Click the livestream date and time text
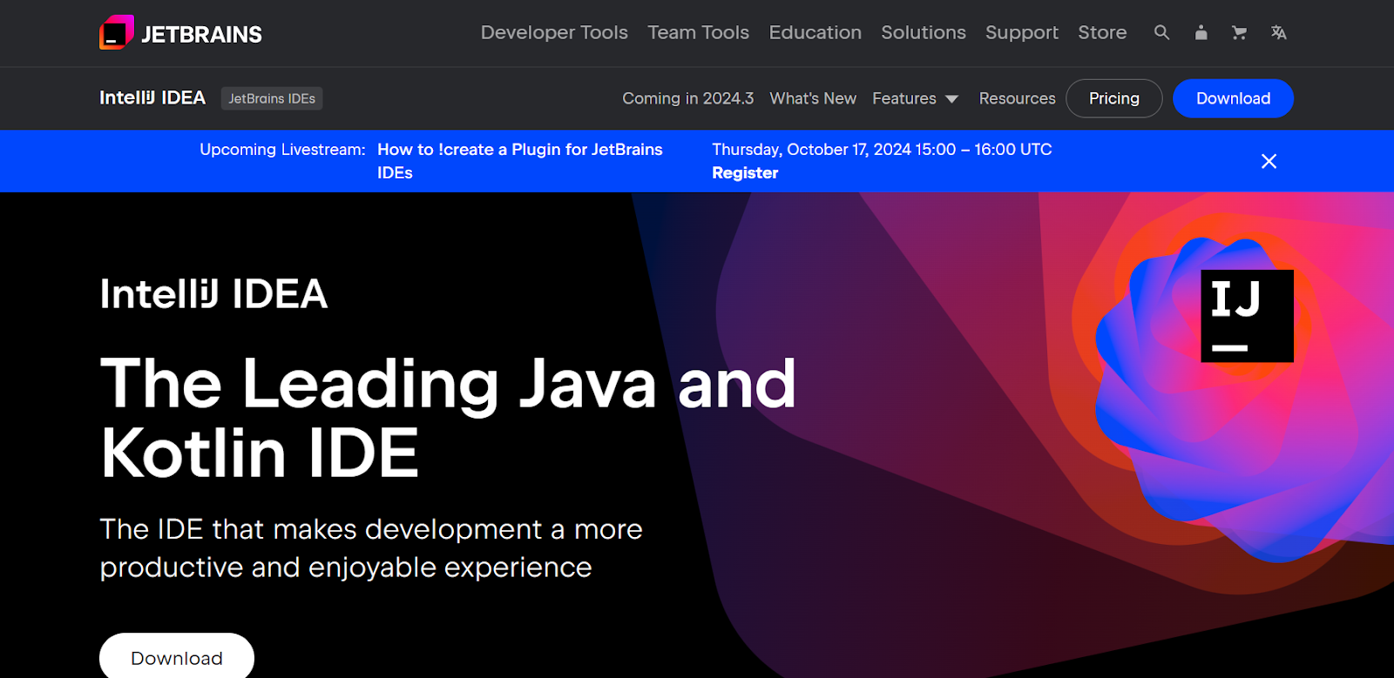The height and width of the screenshot is (678, 1394). click(882, 149)
